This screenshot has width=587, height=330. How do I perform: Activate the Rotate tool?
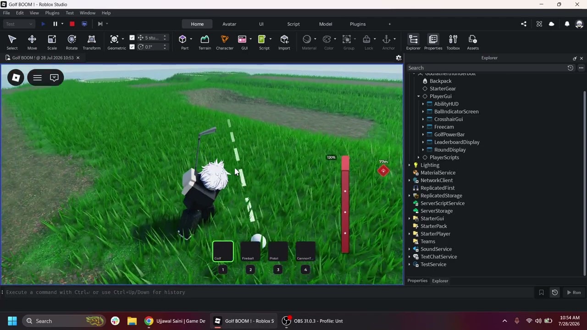(72, 42)
